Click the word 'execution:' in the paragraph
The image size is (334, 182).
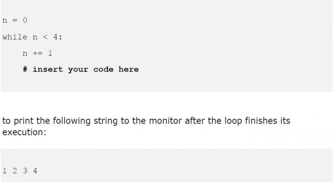(x=24, y=132)
